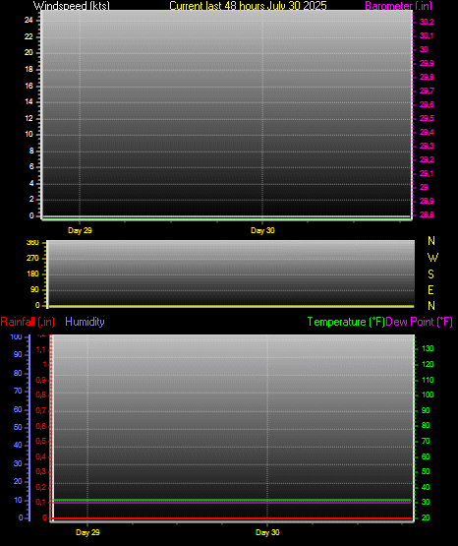Screen dimensions: 458x546
Task: Click the Temperature (°F) legend label
Action: point(346,322)
